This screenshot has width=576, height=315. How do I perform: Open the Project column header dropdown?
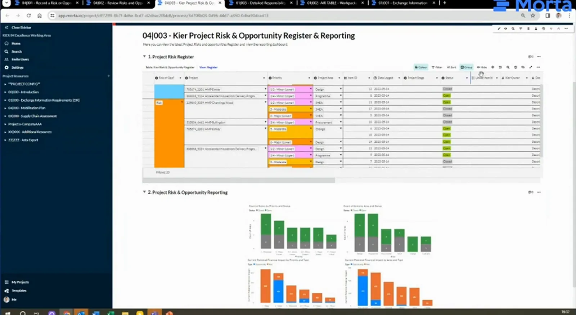[x=264, y=78]
